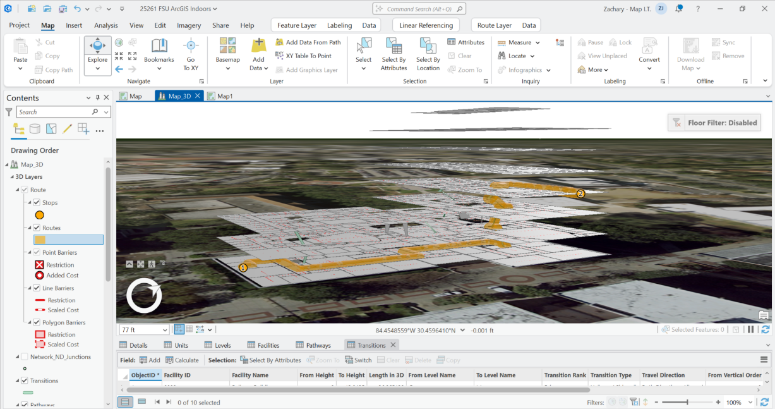Click the Go To XY tool

(191, 53)
